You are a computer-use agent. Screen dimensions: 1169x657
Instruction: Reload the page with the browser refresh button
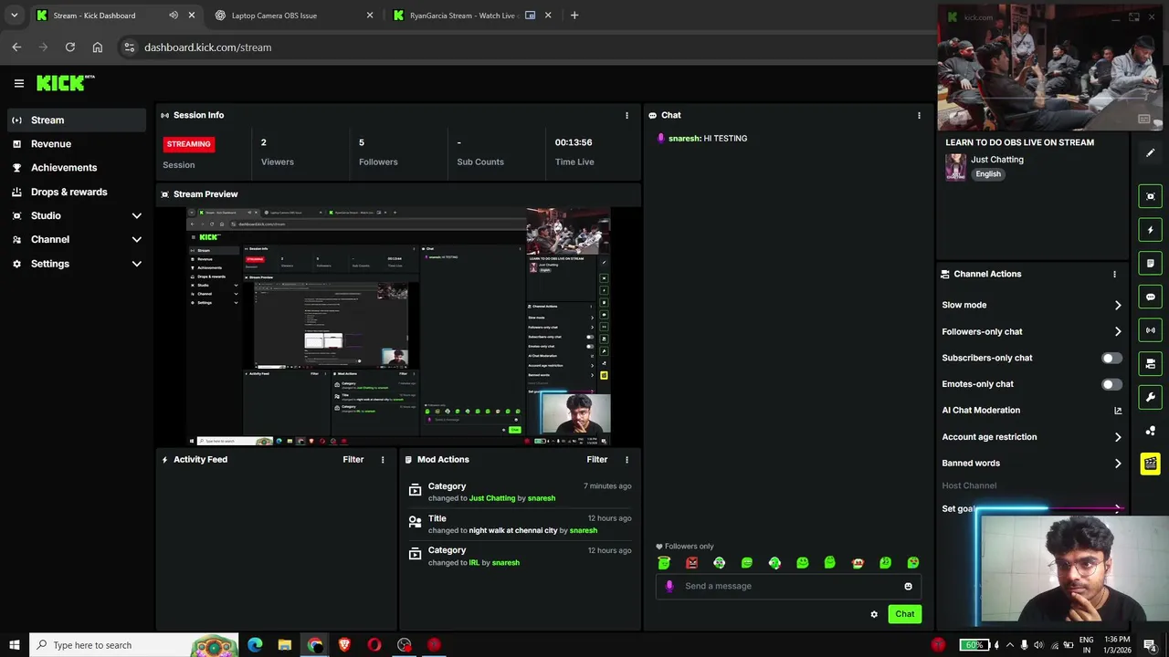(x=69, y=47)
